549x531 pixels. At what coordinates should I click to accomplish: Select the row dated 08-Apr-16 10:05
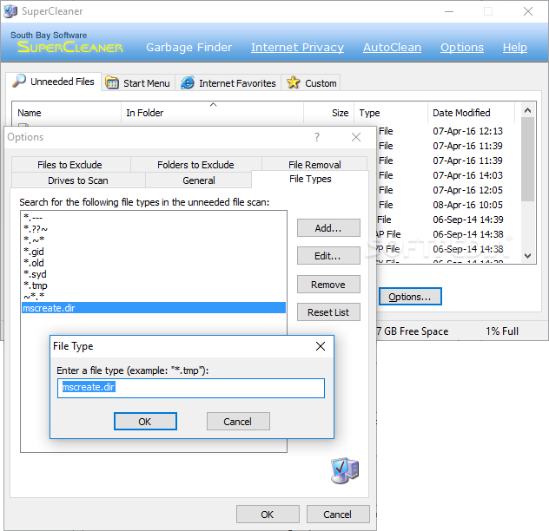pos(449,205)
